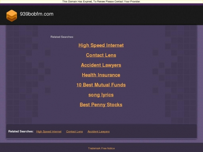The image size is (203, 152).
Task: Open the large High Speed Internet link
Action: pyautogui.click(x=101, y=45)
